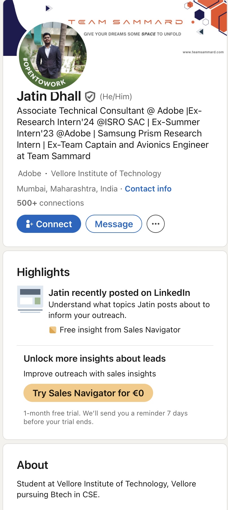Screen dimensions: 228x510
Task: Click the navy hexagon in the banner
Action: pyautogui.click(x=199, y=15)
